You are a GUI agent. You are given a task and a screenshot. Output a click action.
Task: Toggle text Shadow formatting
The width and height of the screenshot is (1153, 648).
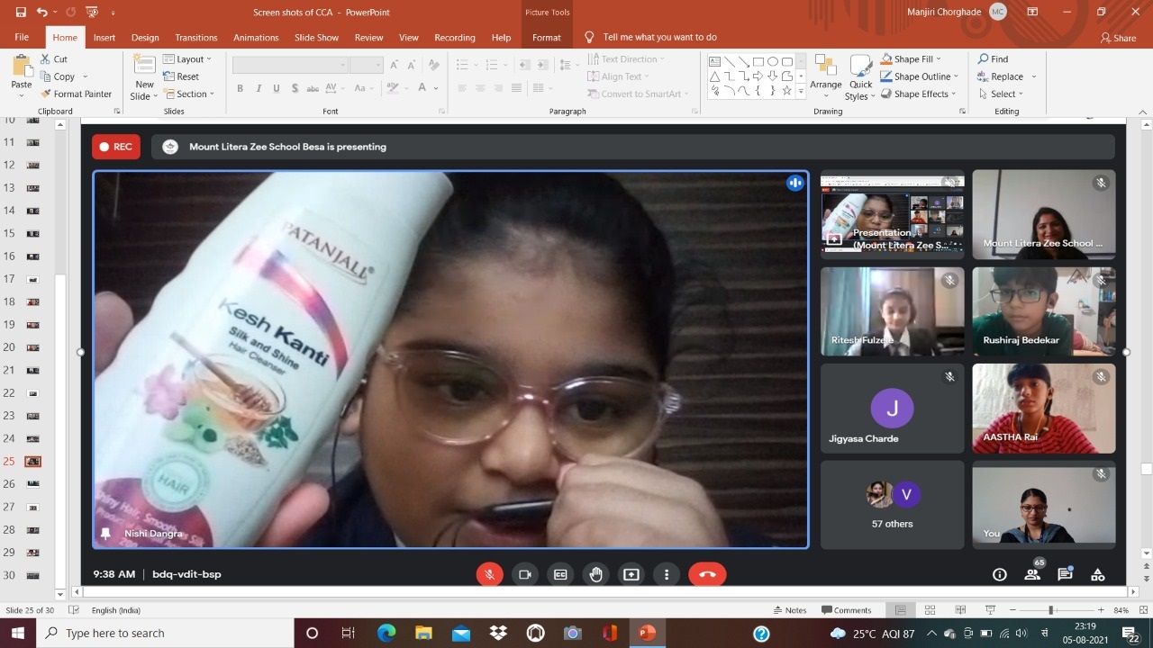click(294, 88)
